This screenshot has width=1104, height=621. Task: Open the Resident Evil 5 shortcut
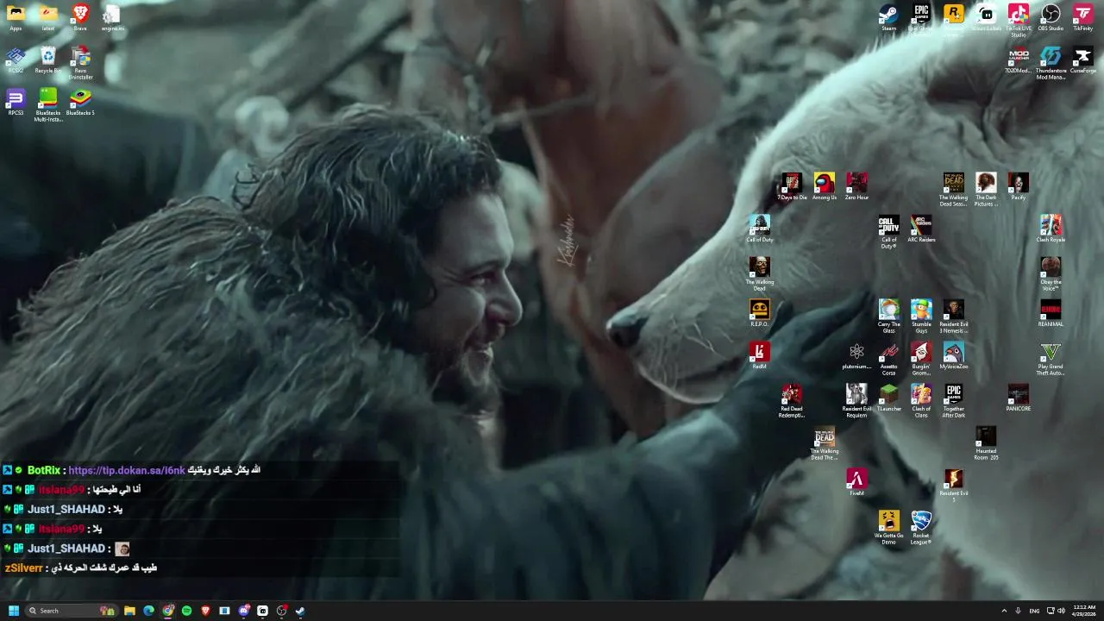[954, 484]
